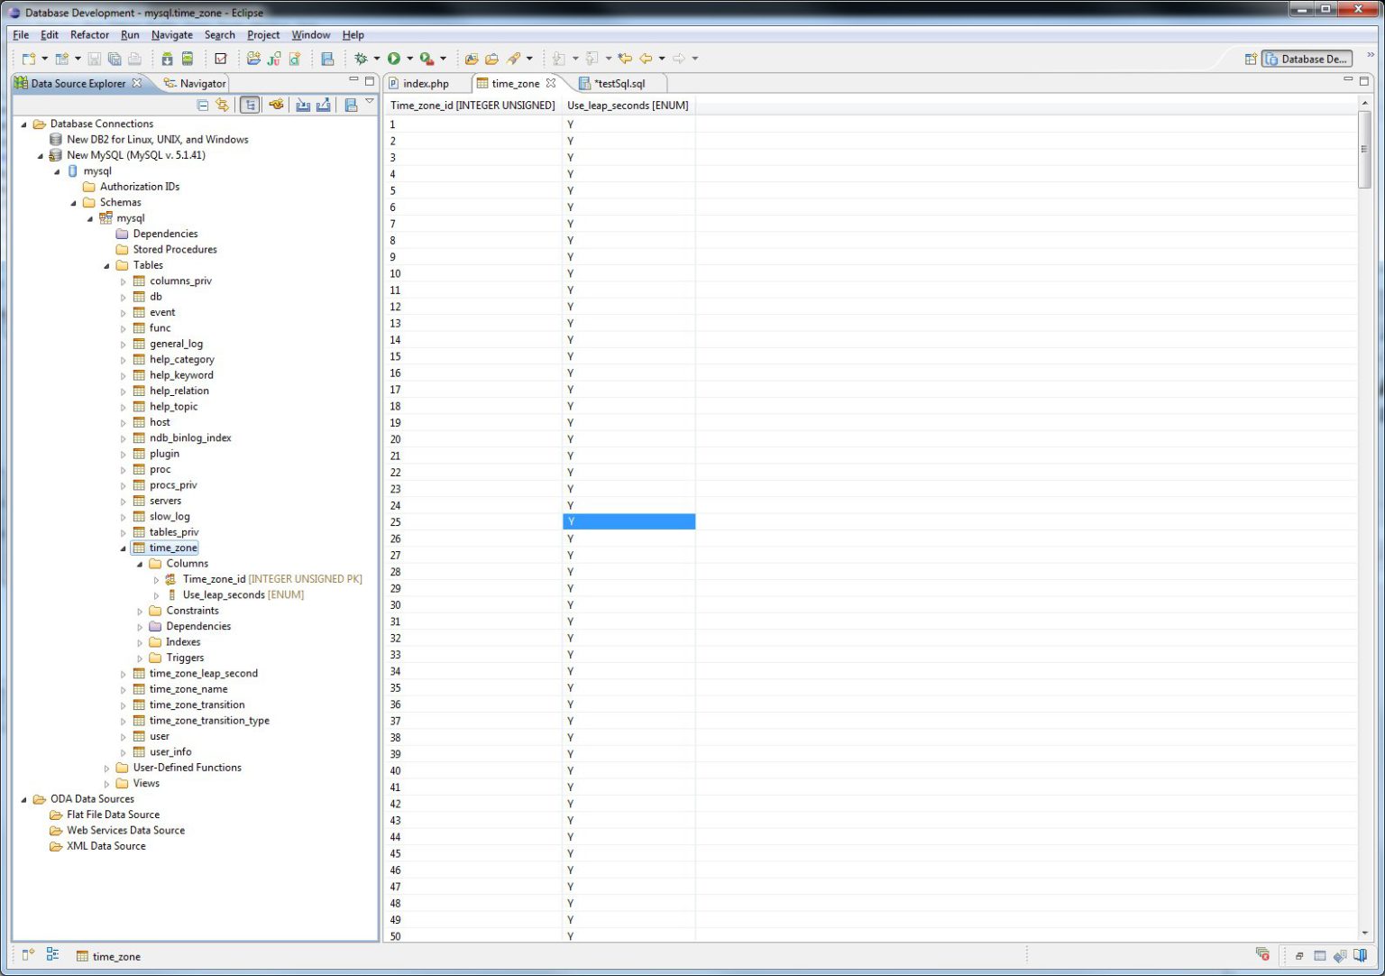Open the Run menu

[130, 34]
